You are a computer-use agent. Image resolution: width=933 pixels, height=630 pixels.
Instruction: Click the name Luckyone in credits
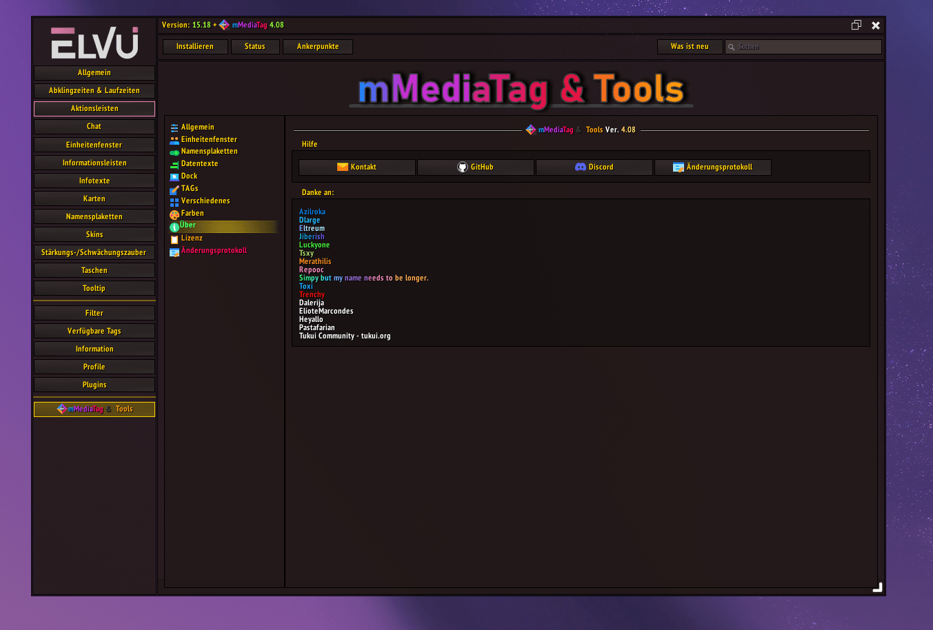[x=314, y=245]
